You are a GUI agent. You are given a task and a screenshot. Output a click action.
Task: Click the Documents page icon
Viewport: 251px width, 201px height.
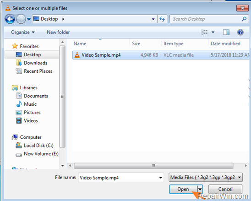[x=19, y=96]
